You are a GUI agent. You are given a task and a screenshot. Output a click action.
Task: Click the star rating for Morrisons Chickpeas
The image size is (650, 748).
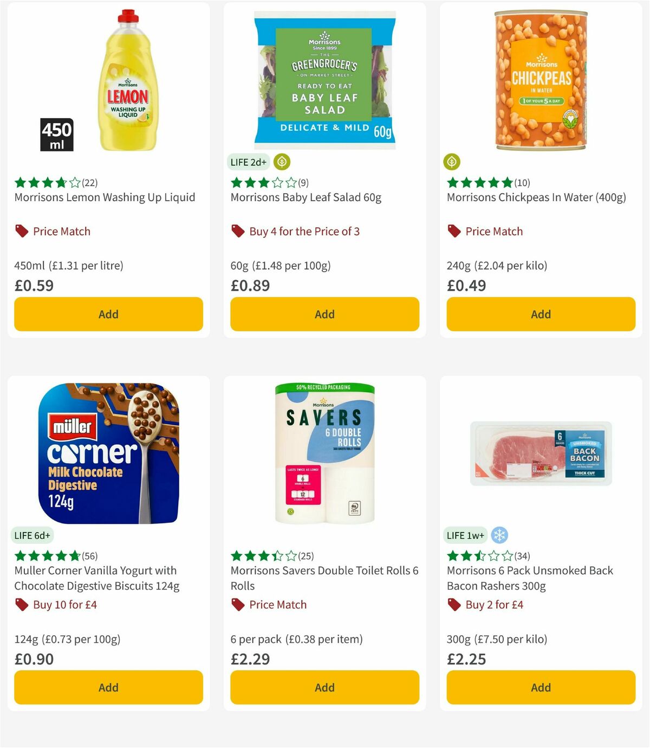pos(480,183)
